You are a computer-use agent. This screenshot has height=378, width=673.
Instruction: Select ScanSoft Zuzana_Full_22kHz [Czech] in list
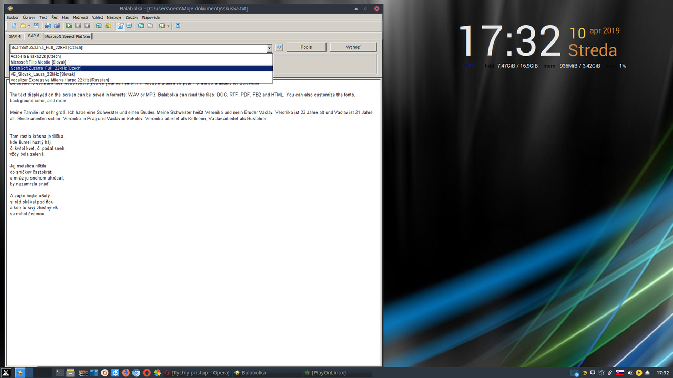tap(141, 68)
